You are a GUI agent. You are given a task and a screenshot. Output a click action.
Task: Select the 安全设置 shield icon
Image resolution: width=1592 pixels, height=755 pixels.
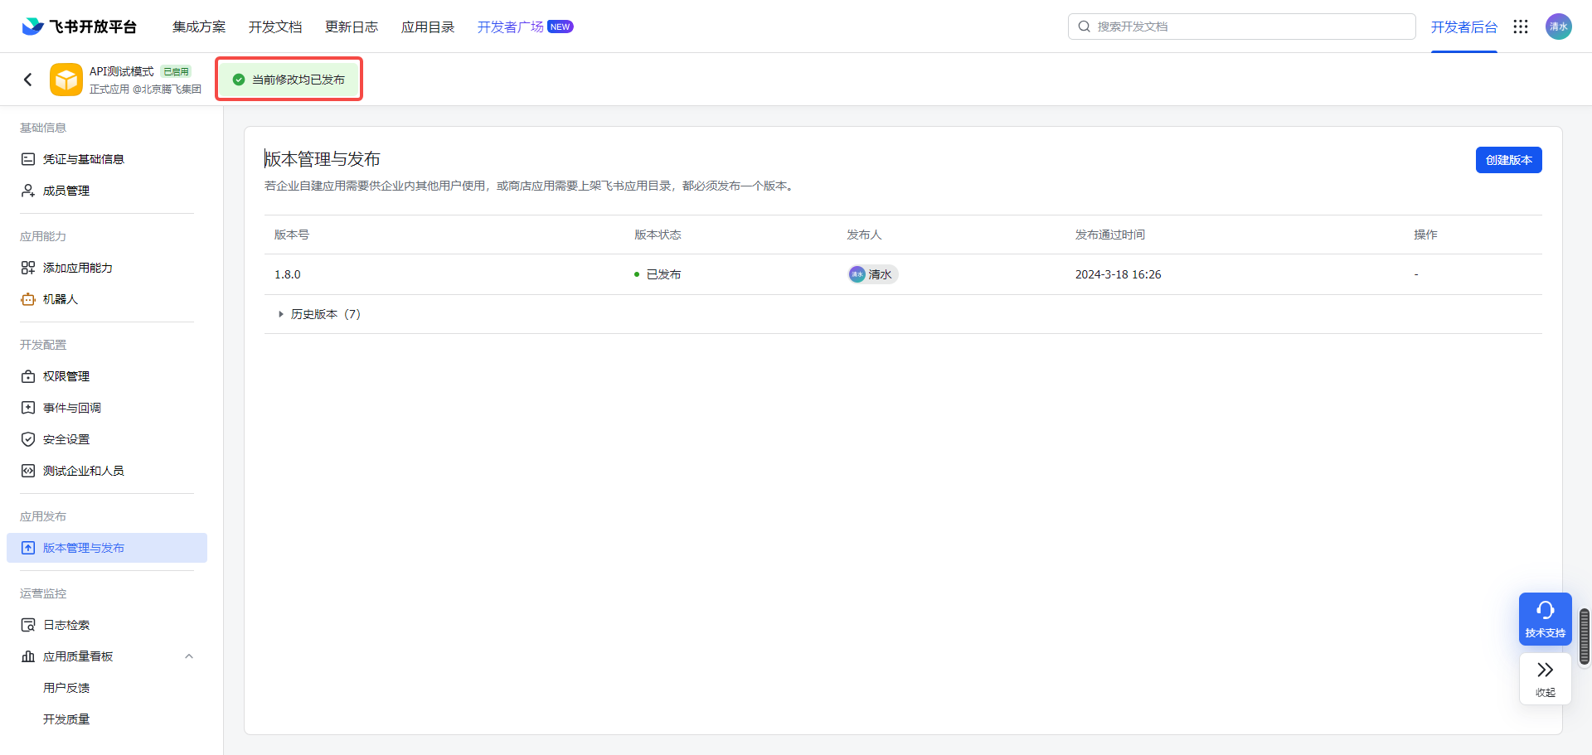click(28, 439)
